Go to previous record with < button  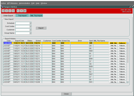click(x=6, y=11)
